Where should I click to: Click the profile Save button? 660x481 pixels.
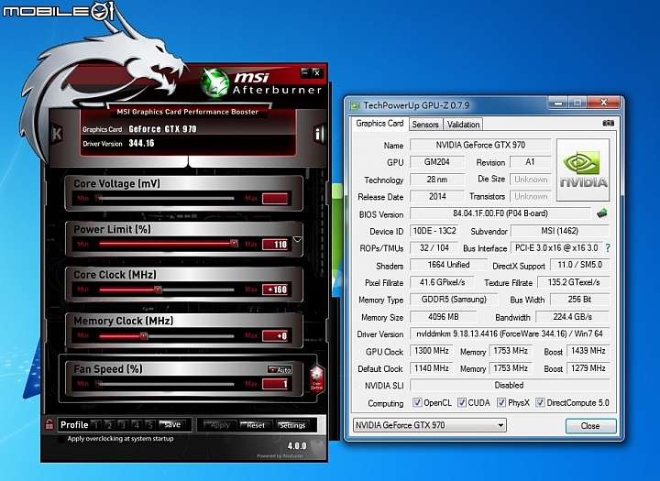click(x=172, y=424)
